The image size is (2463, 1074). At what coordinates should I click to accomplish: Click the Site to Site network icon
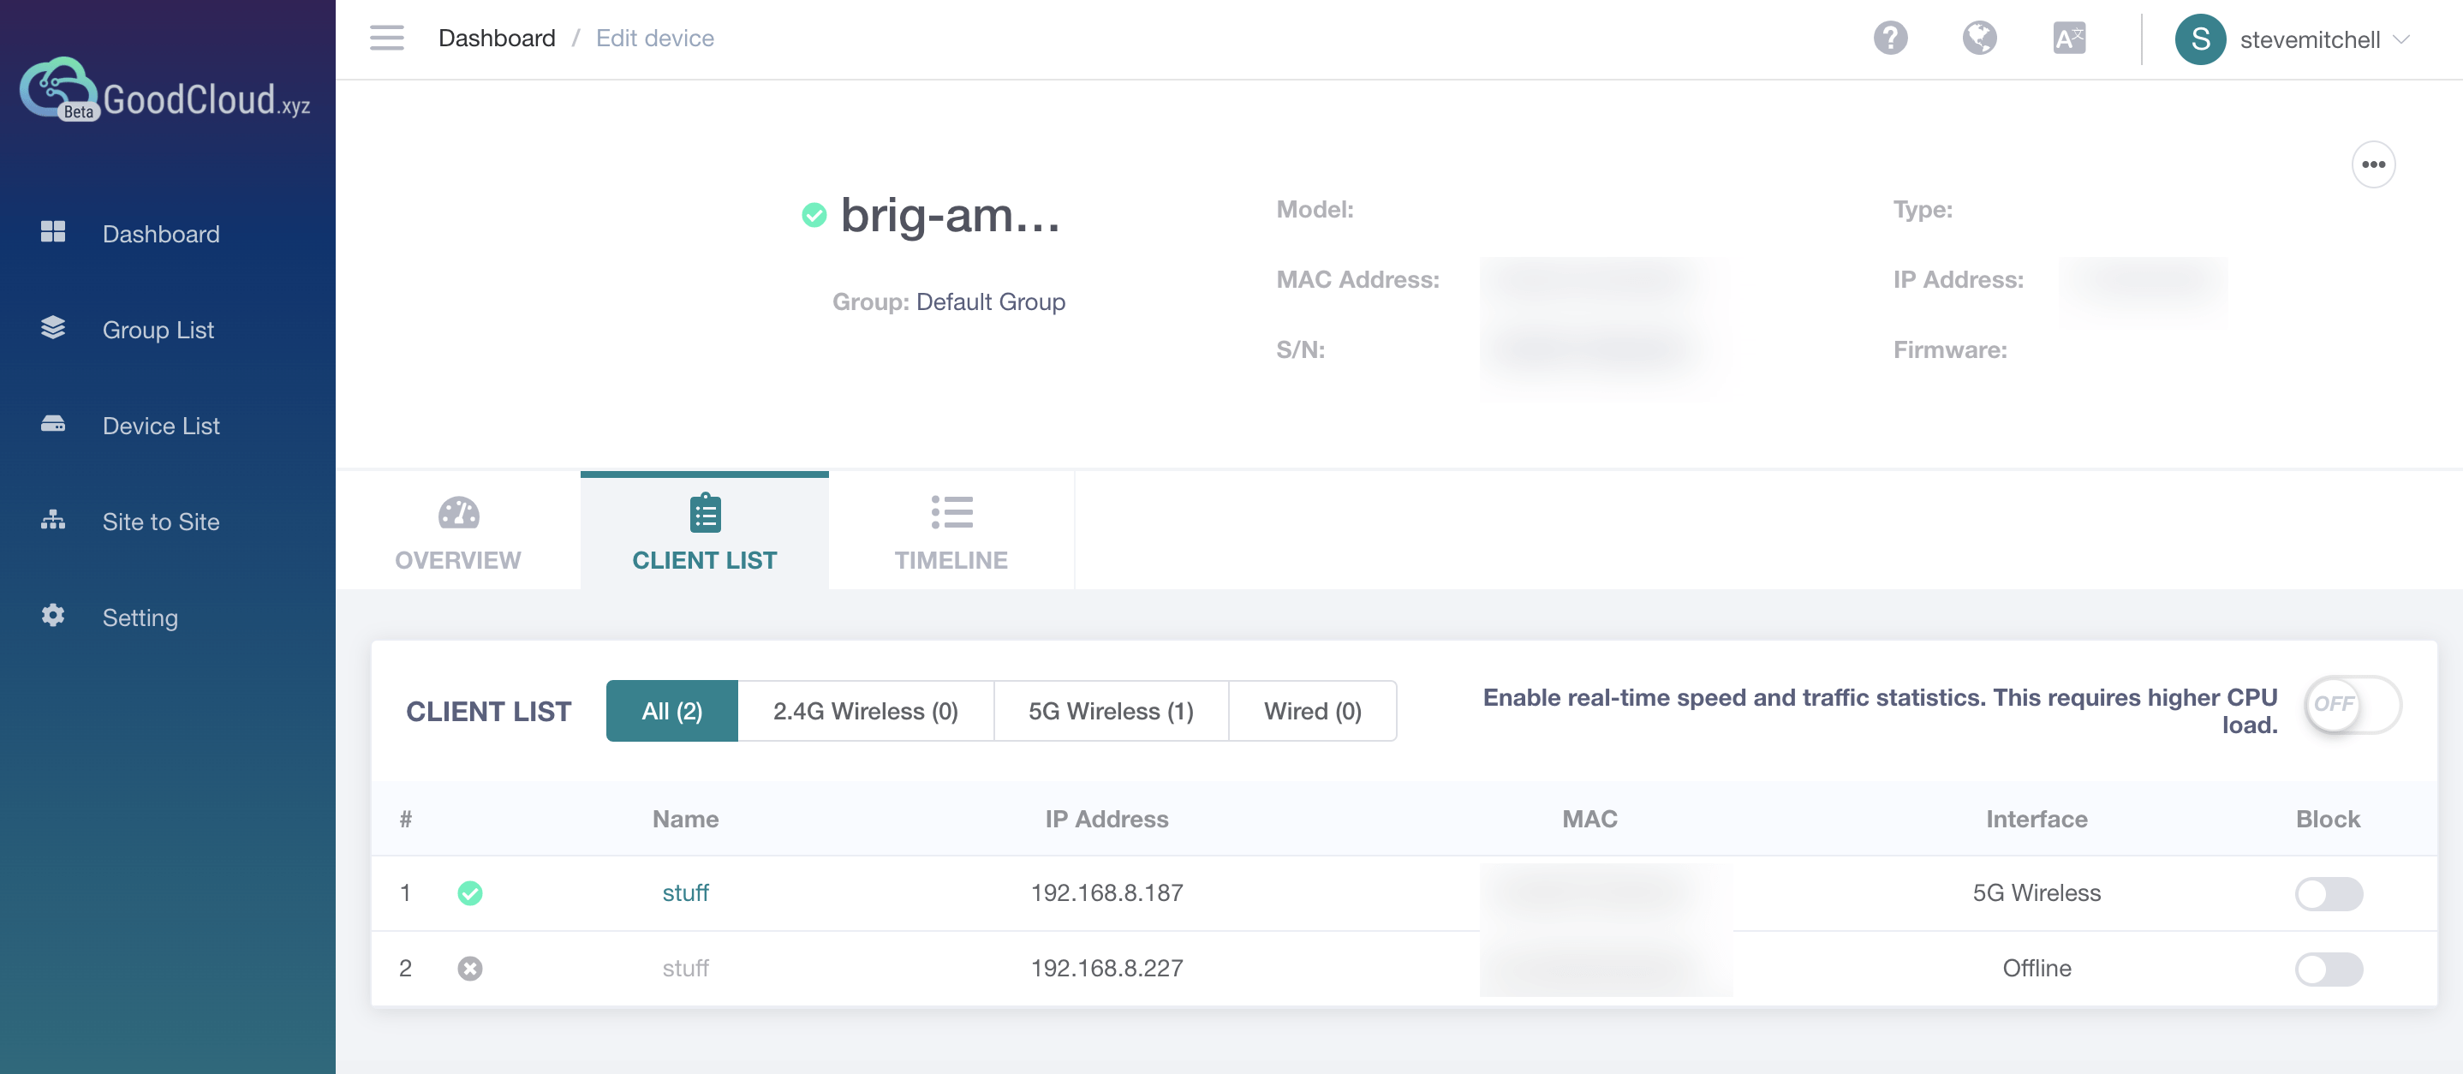click(54, 520)
